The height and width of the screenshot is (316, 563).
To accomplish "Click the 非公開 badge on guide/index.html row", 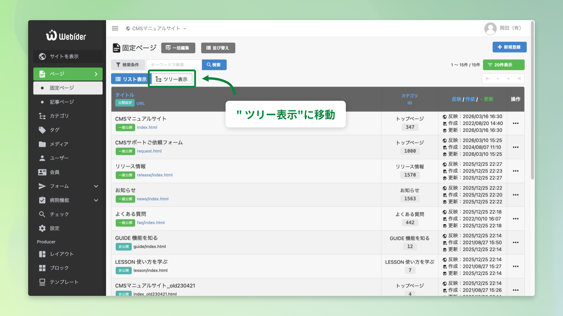I will tap(123, 247).
